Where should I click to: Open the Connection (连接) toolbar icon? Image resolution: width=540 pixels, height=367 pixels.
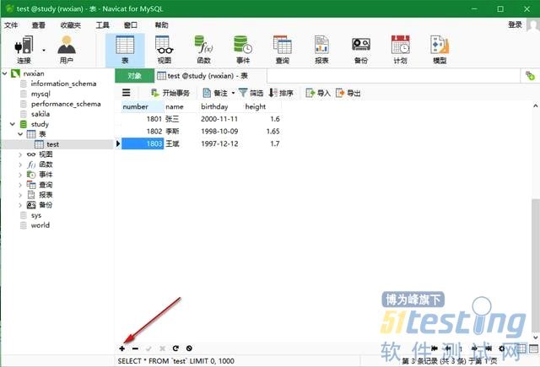tap(24, 49)
